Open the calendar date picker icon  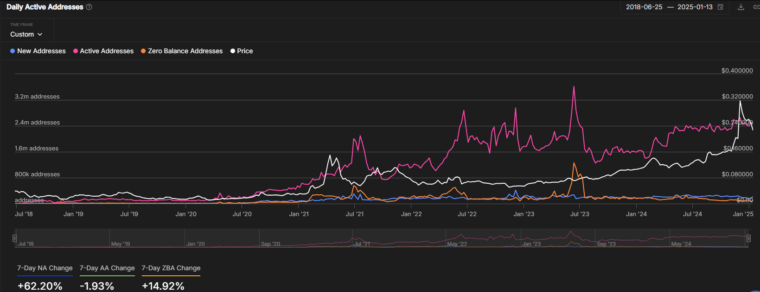pos(720,7)
